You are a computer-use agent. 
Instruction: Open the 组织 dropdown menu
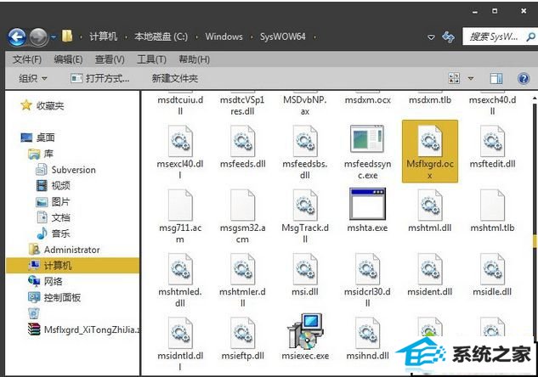[x=34, y=78]
